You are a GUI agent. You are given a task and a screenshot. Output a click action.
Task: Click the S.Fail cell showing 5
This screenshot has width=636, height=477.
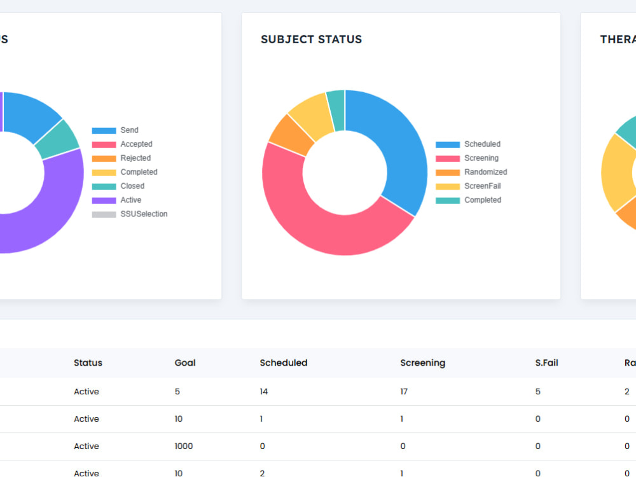(x=538, y=391)
